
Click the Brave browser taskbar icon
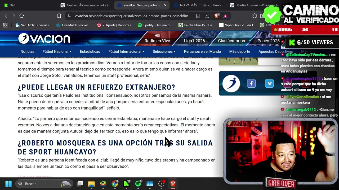[x=173, y=184]
